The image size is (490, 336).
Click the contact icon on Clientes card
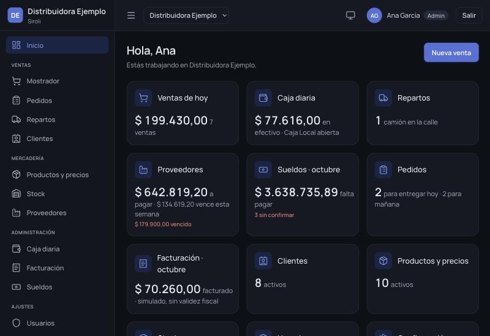click(x=263, y=261)
